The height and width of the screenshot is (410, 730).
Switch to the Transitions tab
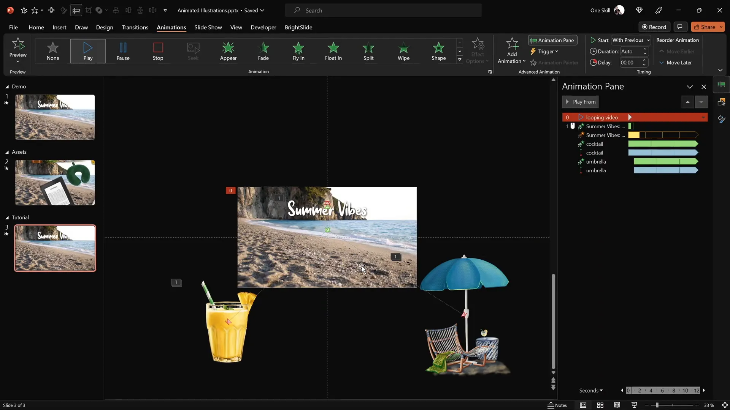point(135,27)
